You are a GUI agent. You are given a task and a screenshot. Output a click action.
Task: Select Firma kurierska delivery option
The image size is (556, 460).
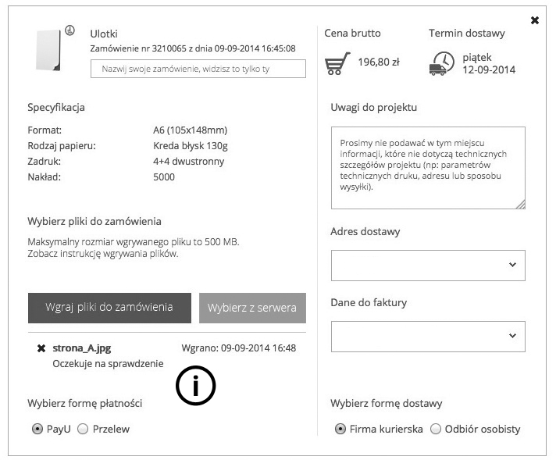pos(340,429)
